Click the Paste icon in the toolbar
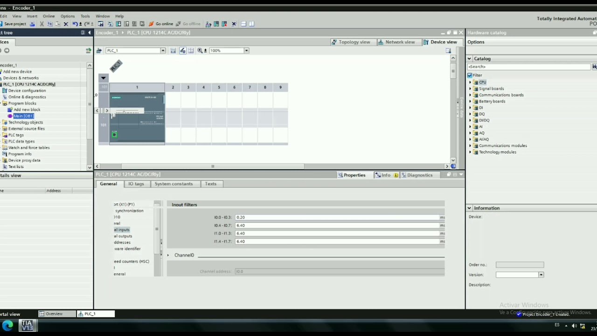 [x=58, y=24]
